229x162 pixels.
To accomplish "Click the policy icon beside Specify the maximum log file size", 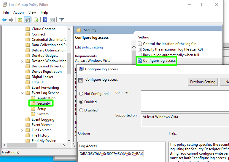I will [140, 49].
